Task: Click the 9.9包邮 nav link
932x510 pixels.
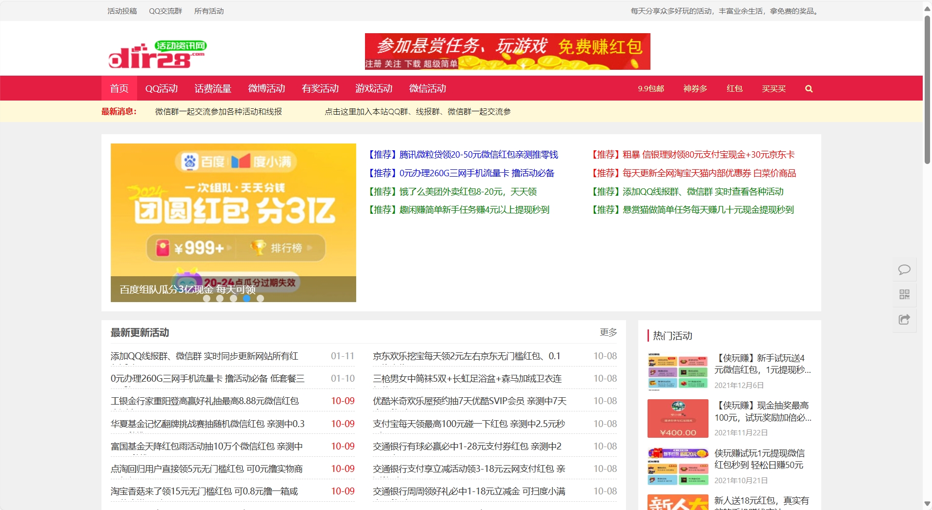Action: (x=651, y=89)
